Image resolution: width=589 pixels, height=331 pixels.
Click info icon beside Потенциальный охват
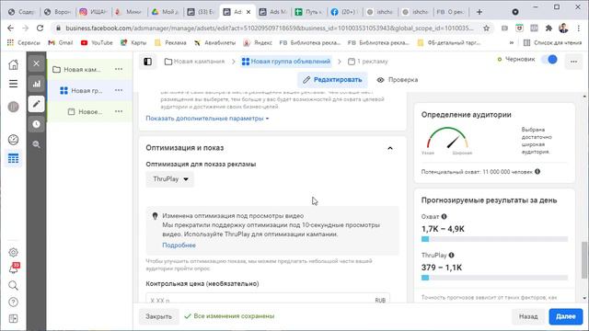[537, 172]
